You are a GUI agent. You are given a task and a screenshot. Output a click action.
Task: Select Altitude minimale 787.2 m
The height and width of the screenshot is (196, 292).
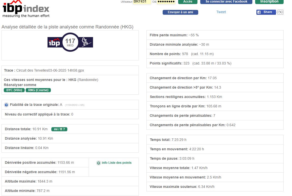point(27,191)
